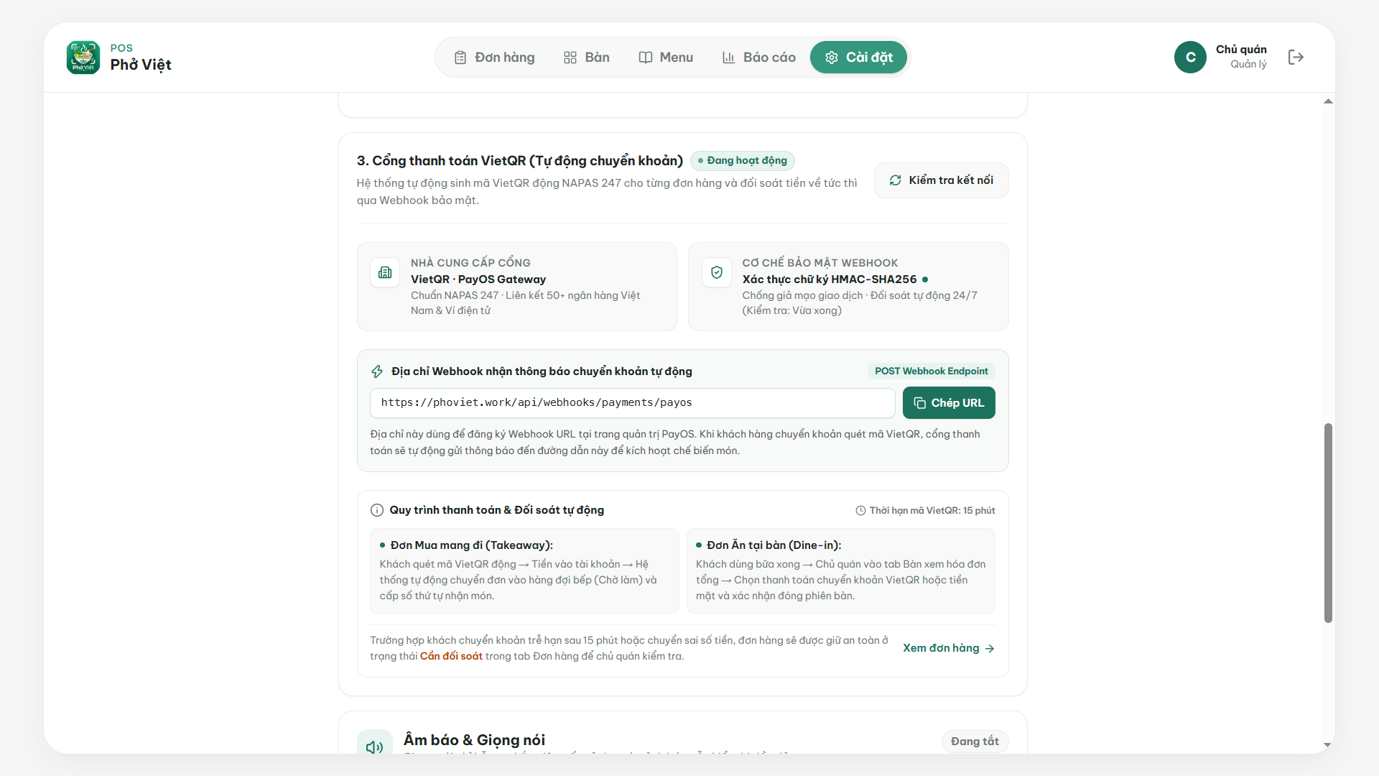
Task: Click the logout icon
Action: click(x=1296, y=57)
